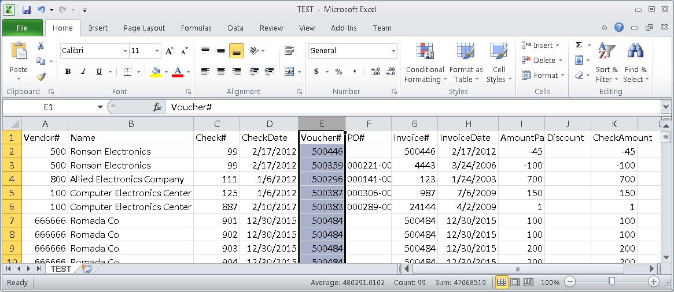The image size is (674, 292).
Task: Apply Comma Style format
Action: [354, 72]
